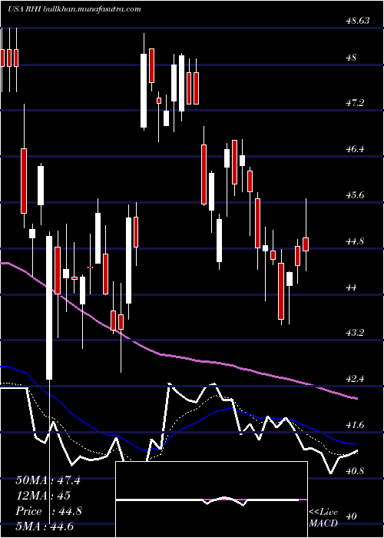Click the 40 price axis label

click(352, 516)
